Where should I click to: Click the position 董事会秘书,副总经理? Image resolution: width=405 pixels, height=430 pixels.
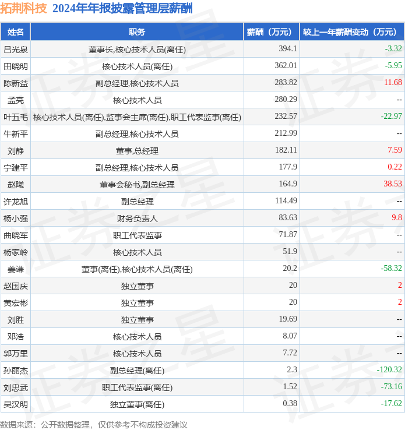point(137,185)
